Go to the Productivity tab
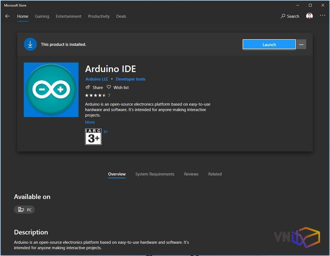330x256 pixels. click(99, 16)
